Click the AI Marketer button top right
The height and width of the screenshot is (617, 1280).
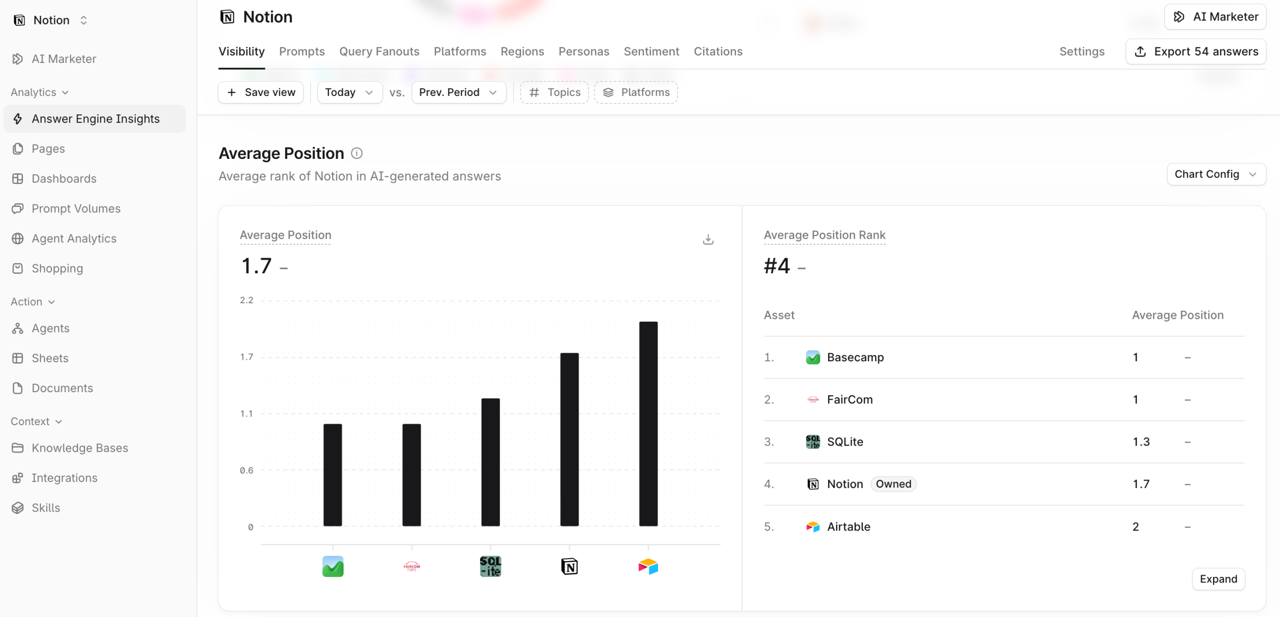(1215, 17)
